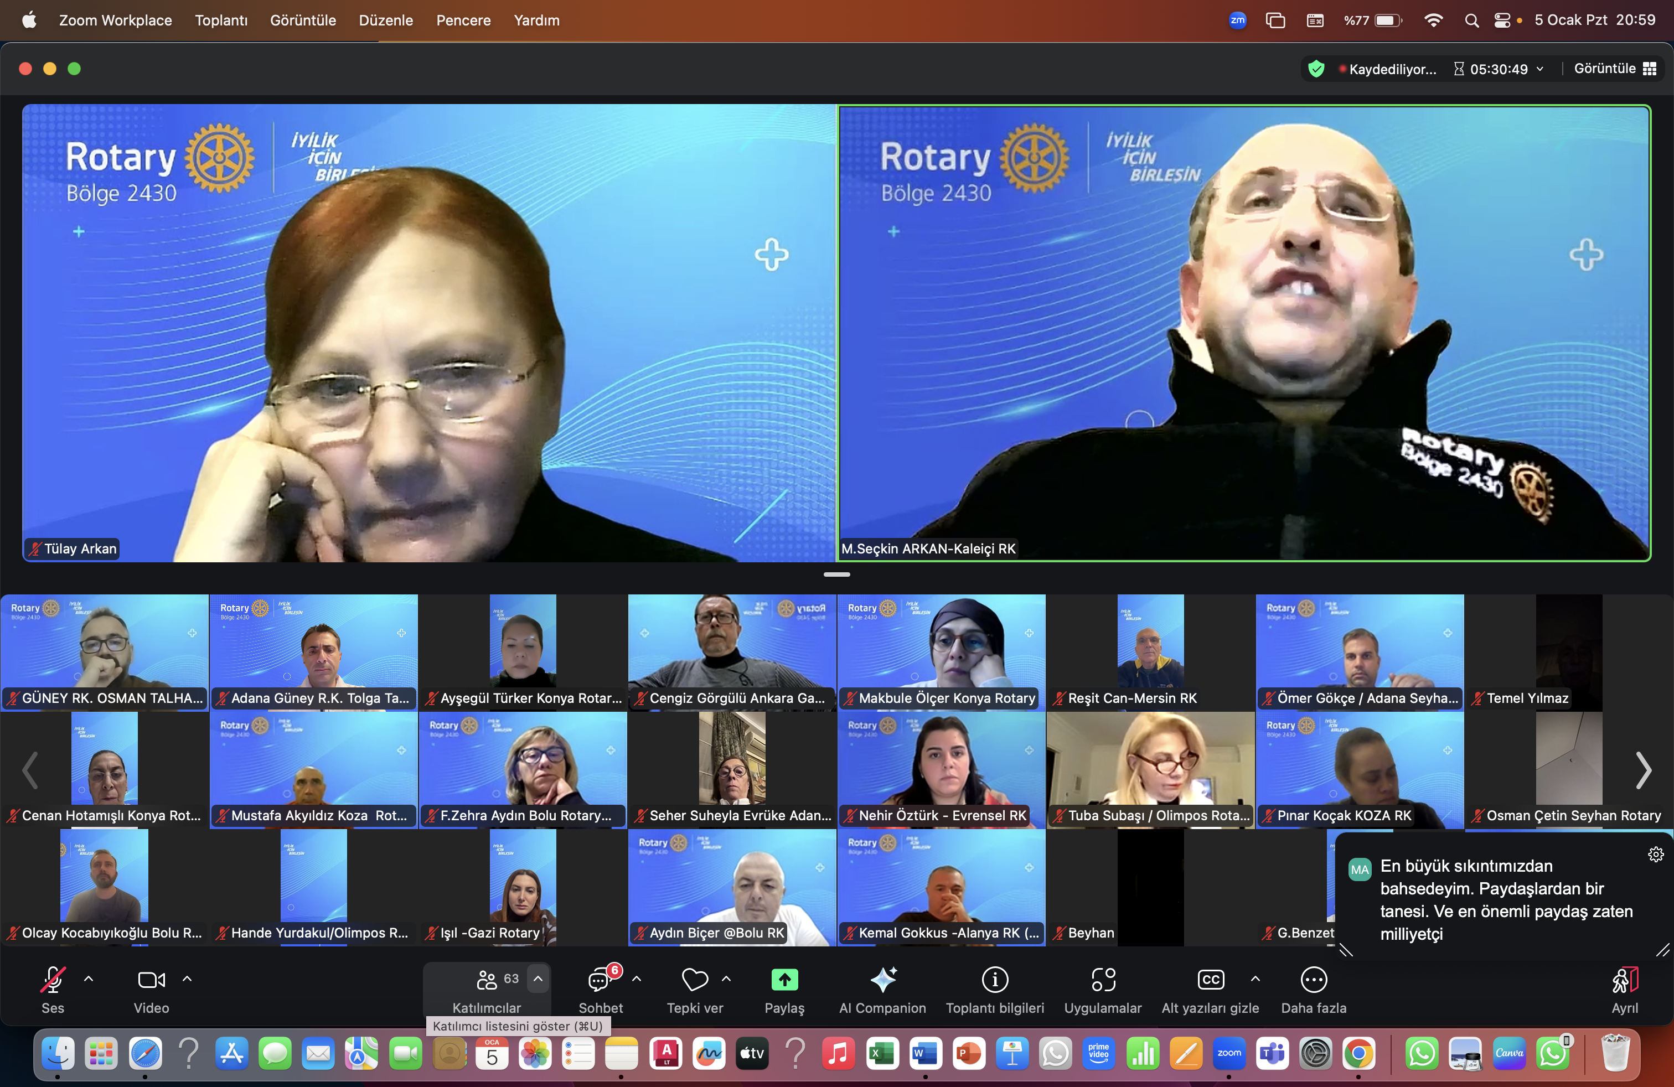Click the Ayrıl leave meeting button

[x=1624, y=980]
